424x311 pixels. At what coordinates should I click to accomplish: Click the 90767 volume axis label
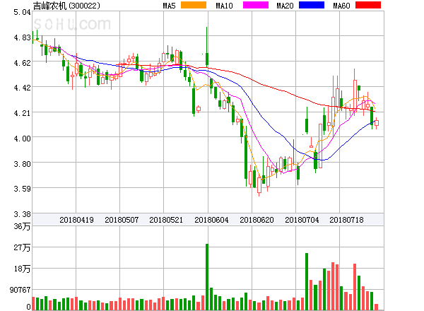(x=20, y=290)
